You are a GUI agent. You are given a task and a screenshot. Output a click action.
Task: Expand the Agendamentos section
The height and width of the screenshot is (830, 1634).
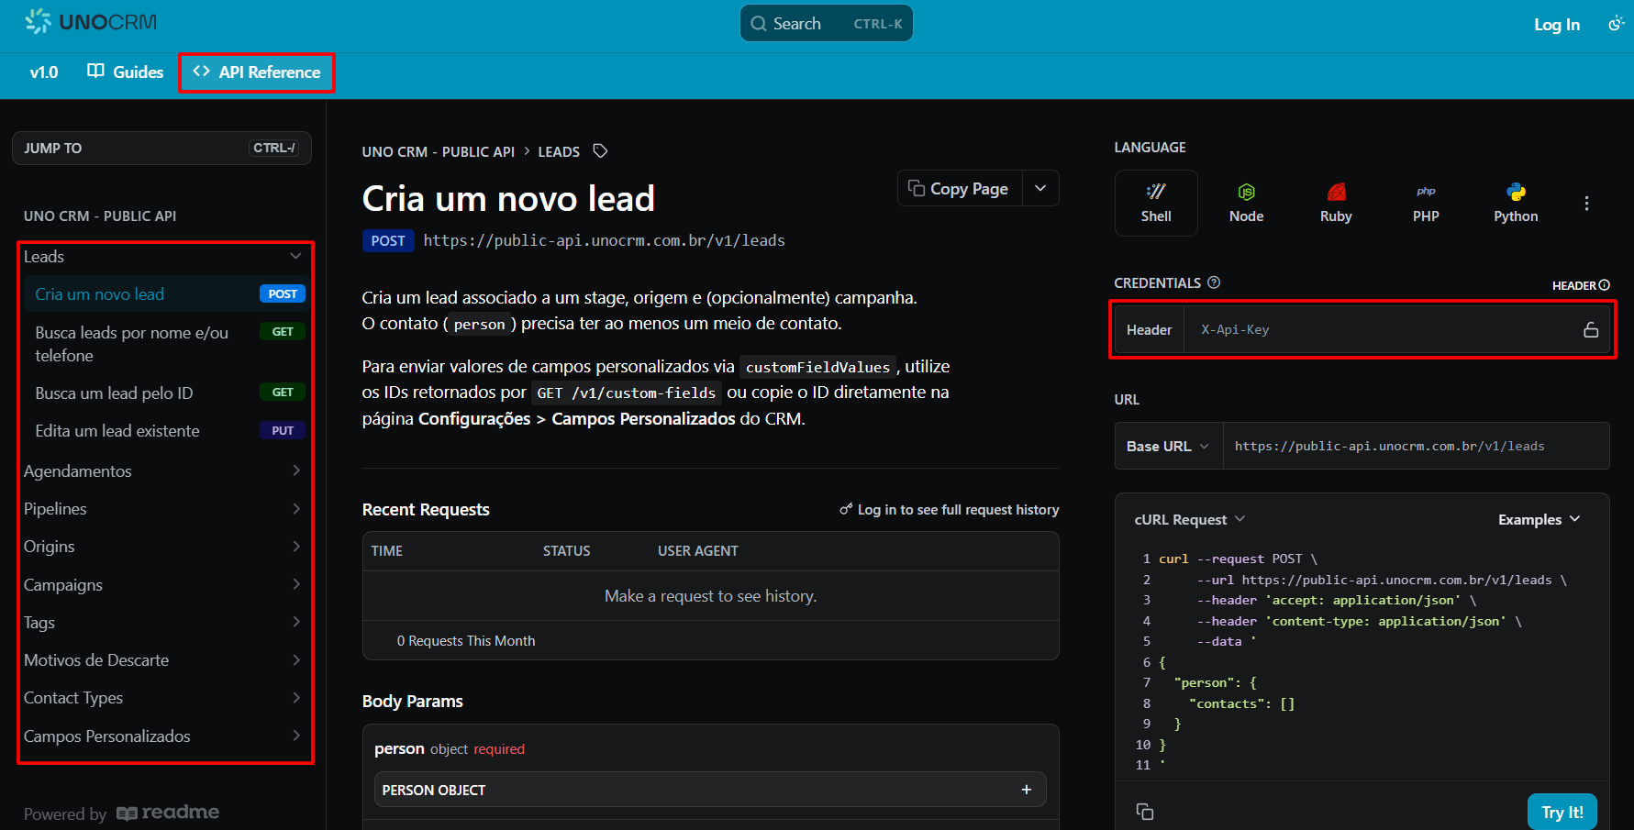click(163, 470)
